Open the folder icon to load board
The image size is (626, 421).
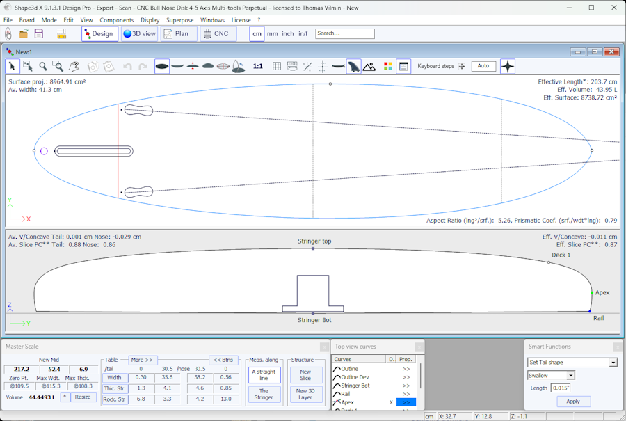(x=24, y=33)
